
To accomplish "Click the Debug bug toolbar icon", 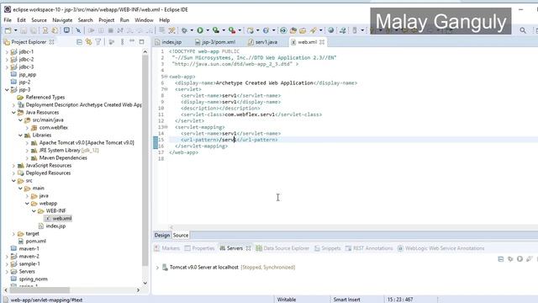I will (185, 30).
